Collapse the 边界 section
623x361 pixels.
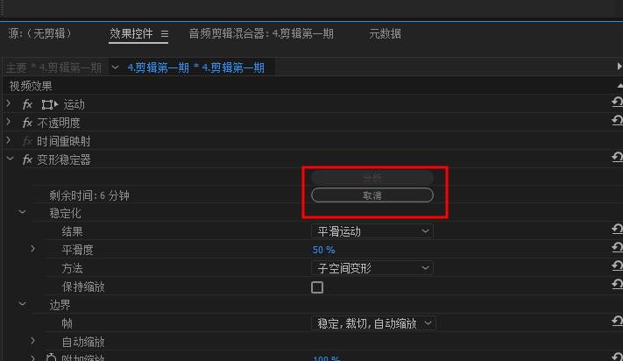click(x=22, y=305)
